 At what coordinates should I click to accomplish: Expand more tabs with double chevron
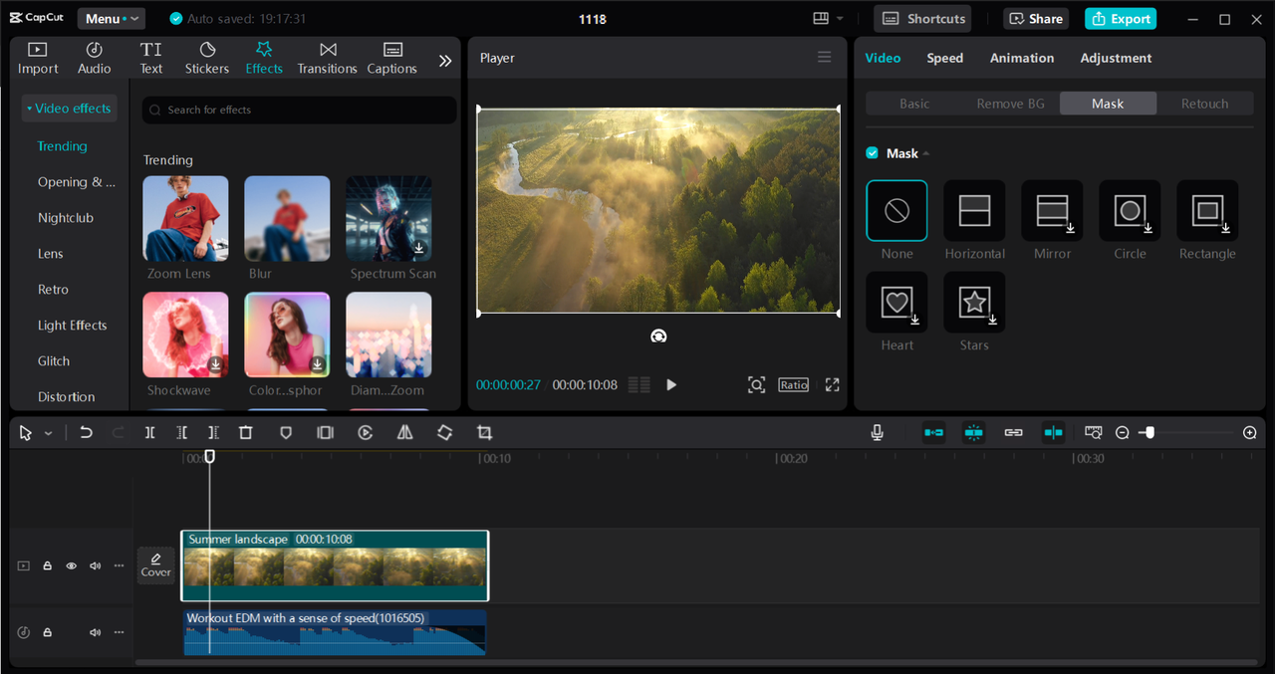445,61
